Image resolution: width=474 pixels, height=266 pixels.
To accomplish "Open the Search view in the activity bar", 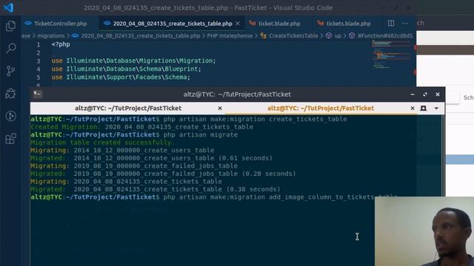I will tap(11, 48).
